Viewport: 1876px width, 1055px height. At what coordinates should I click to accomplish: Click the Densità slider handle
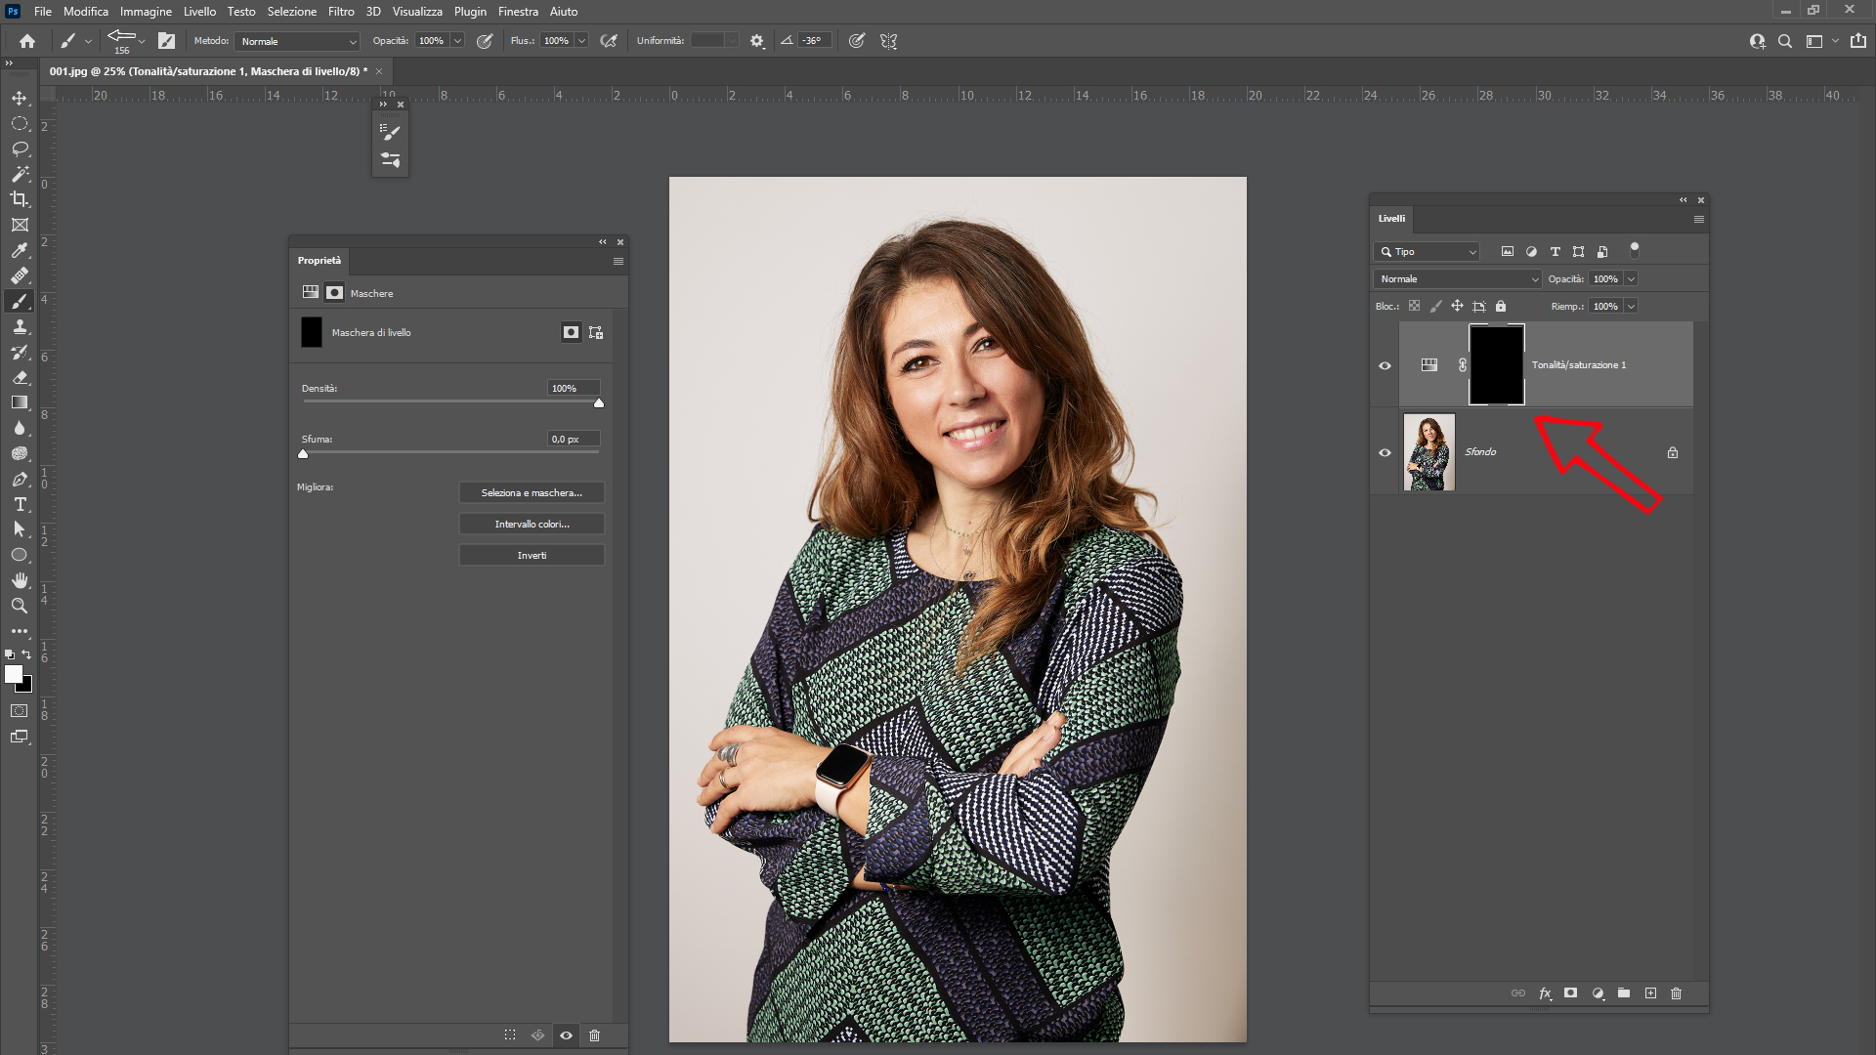pos(599,403)
